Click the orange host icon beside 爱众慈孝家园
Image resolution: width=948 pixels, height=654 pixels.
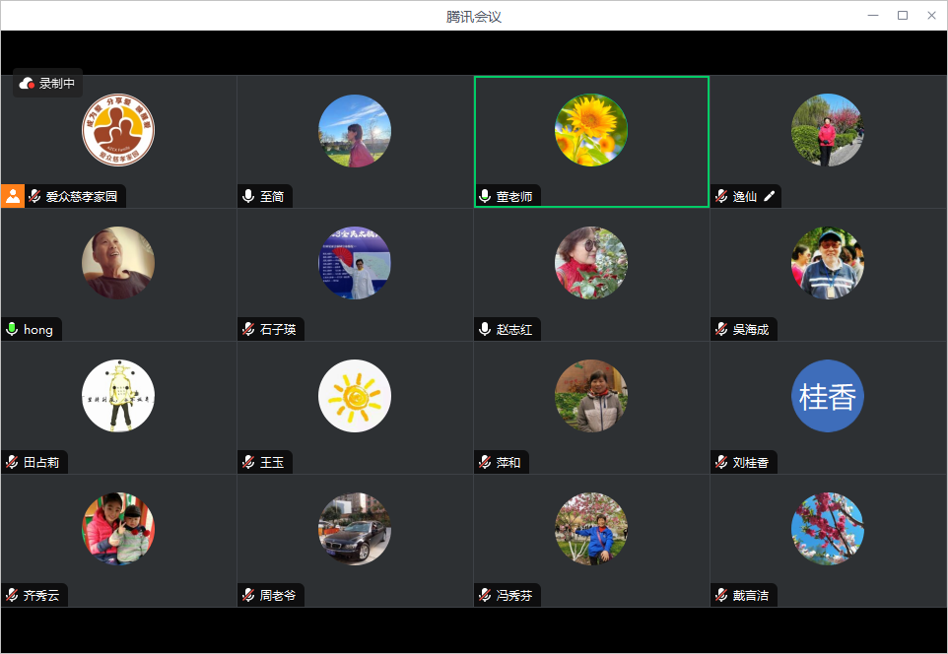[12, 196]
